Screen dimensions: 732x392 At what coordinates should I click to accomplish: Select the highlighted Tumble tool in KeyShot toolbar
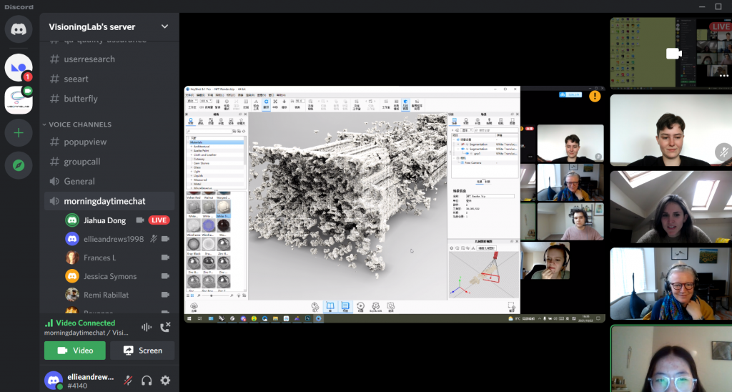[x=266, y=103]
